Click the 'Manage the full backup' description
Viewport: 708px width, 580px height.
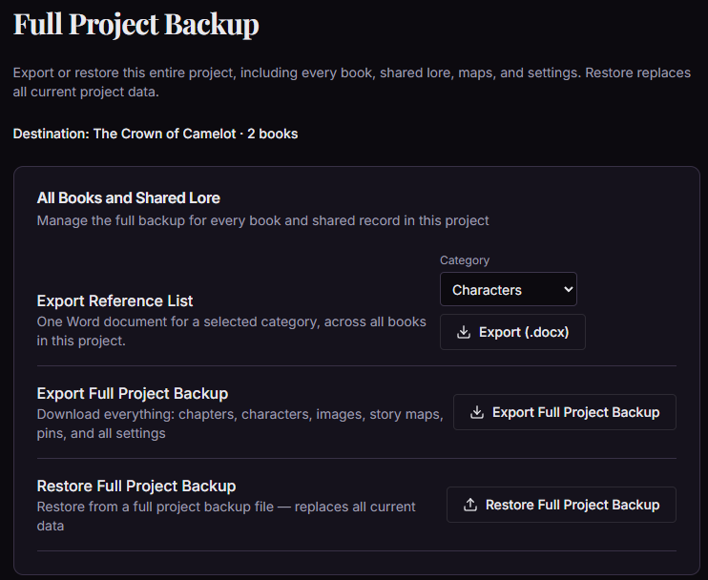(x=262, y=220)
